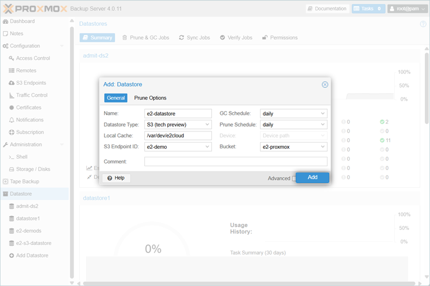430x286 pixels.
Task: Click the Add button
Action: pos(312,177)
